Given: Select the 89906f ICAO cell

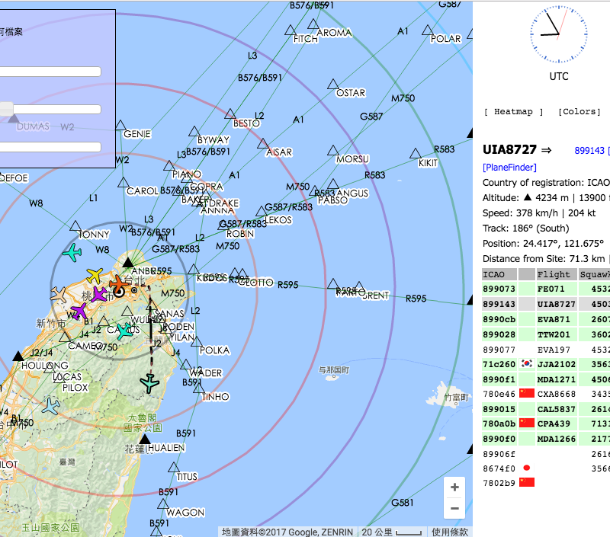Looking at the screenshot, I should coord(499,454).
